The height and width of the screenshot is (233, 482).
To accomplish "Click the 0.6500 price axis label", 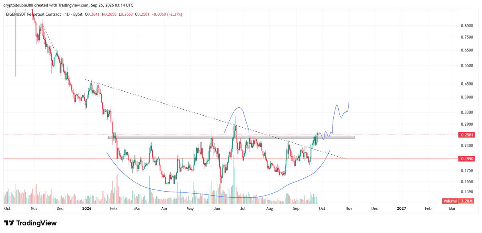I will (467, 51).
